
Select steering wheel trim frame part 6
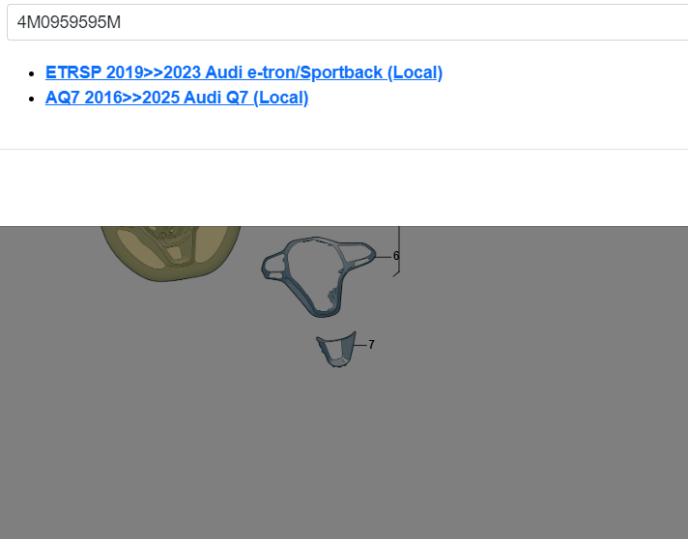click(x=318, y=276)
